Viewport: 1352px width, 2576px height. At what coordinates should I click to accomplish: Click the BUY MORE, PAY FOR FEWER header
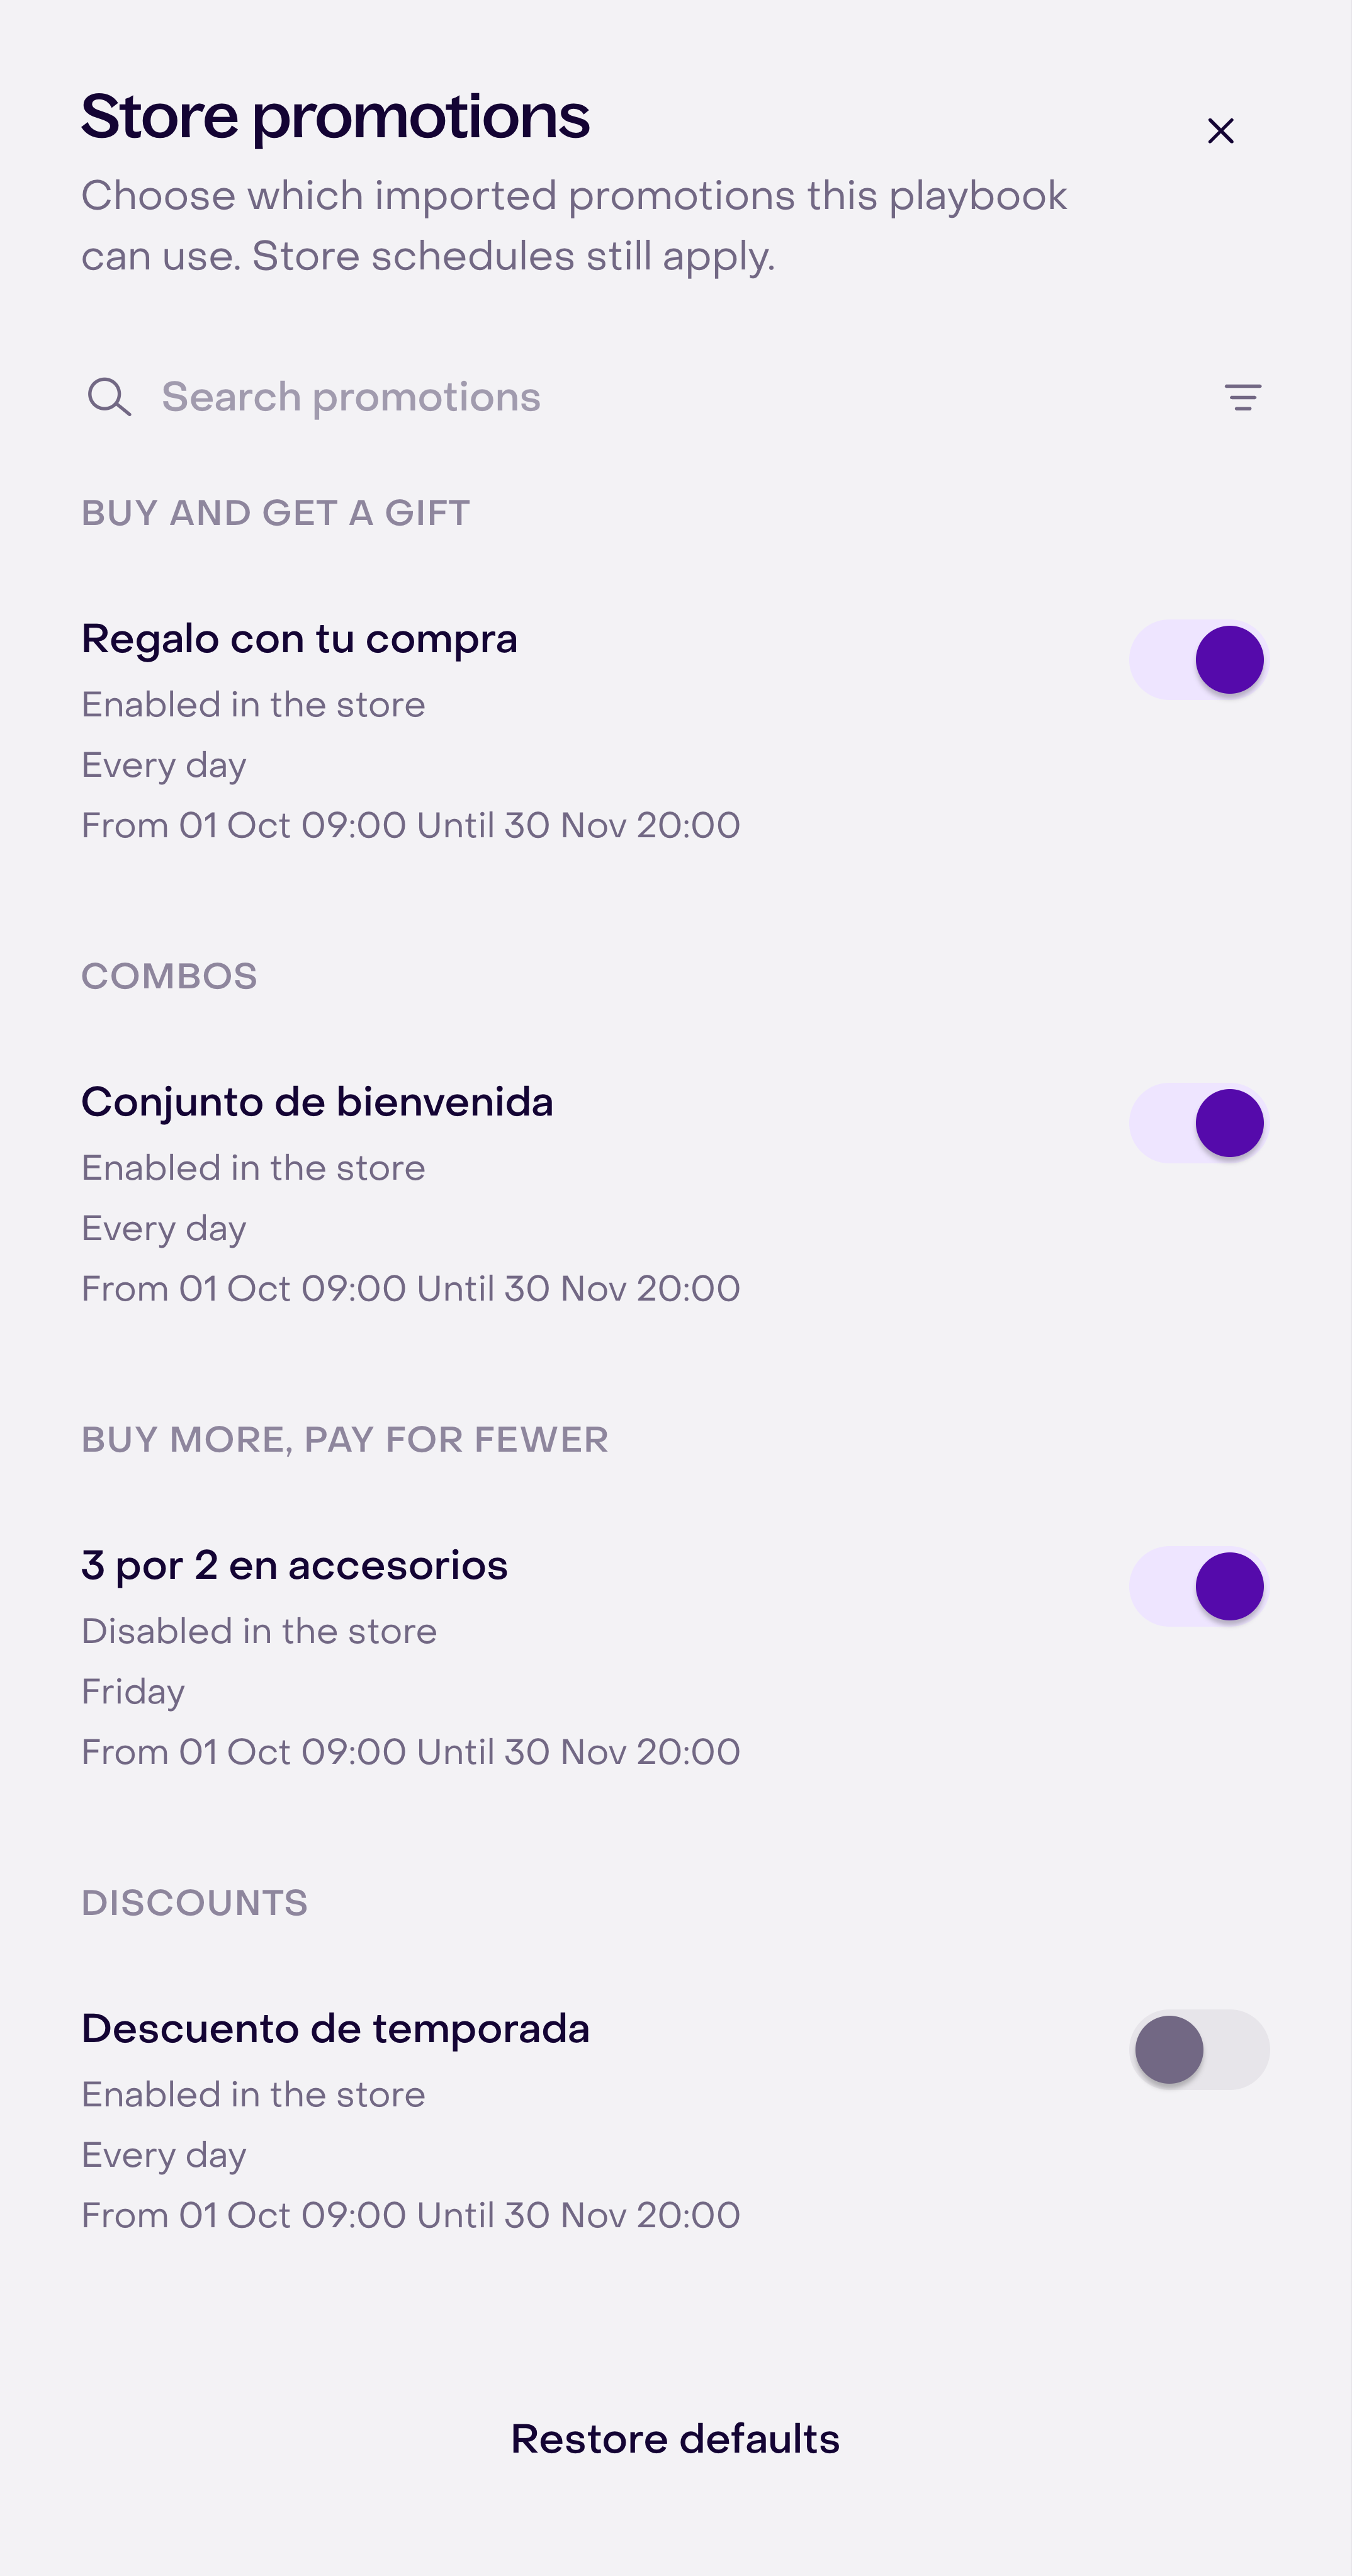pyautogui.click(x=344, y=1440)
